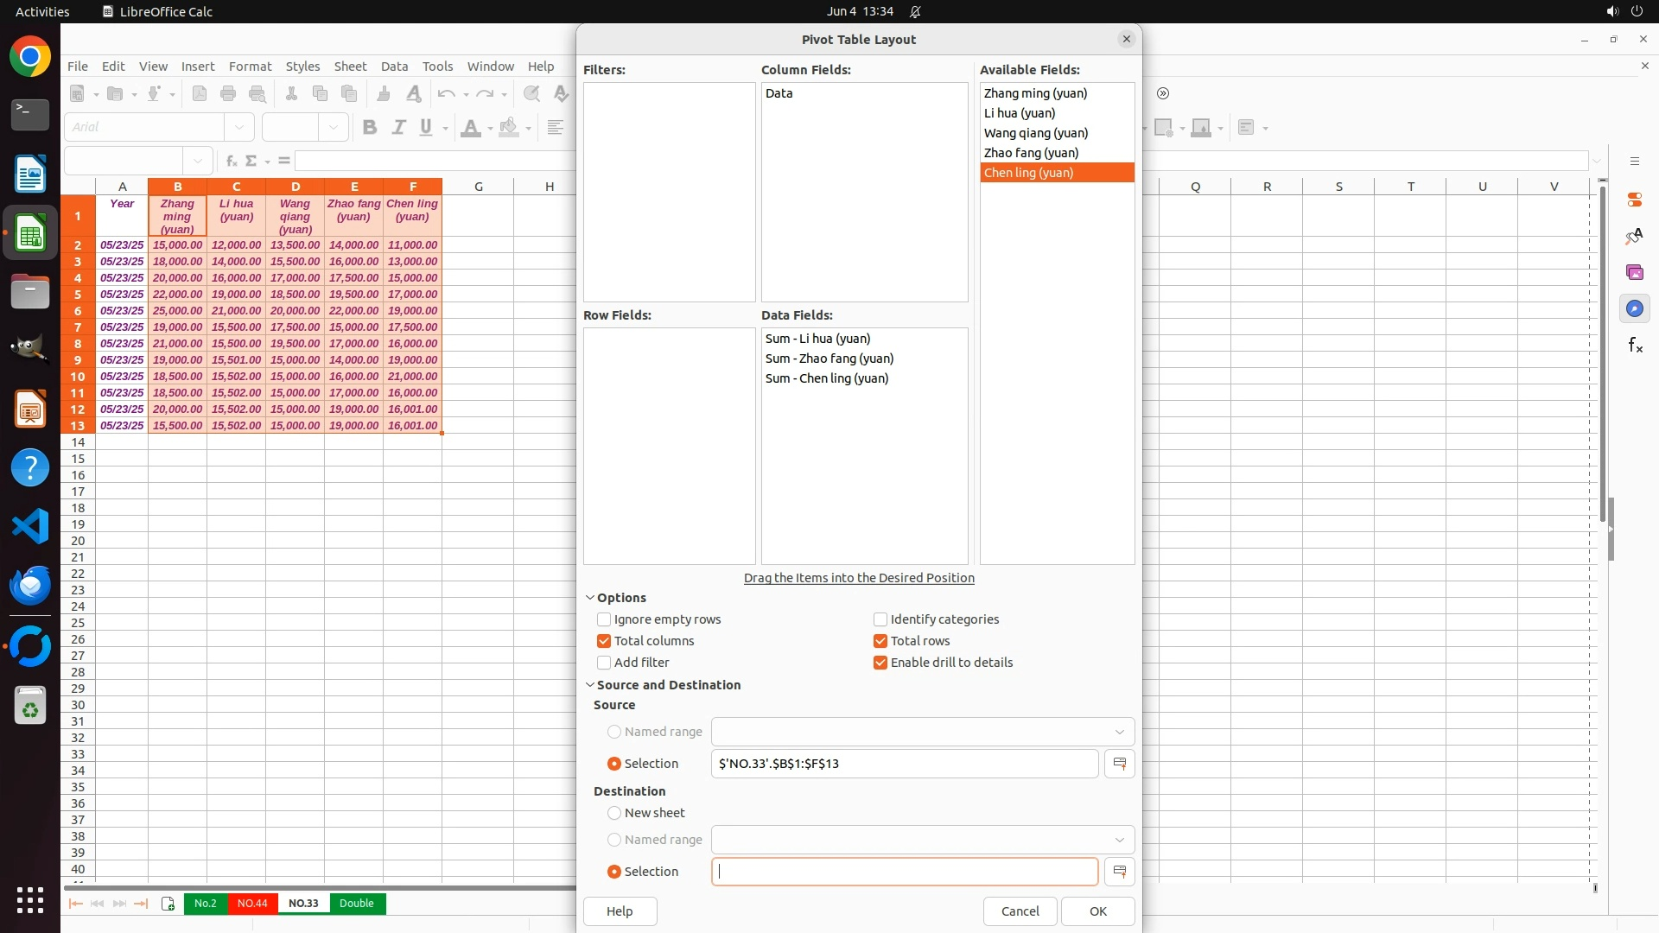Image resolution: width=1659 pixels, height=933 pixels.
Task: Open the font name dropdown
Action: 239,128
